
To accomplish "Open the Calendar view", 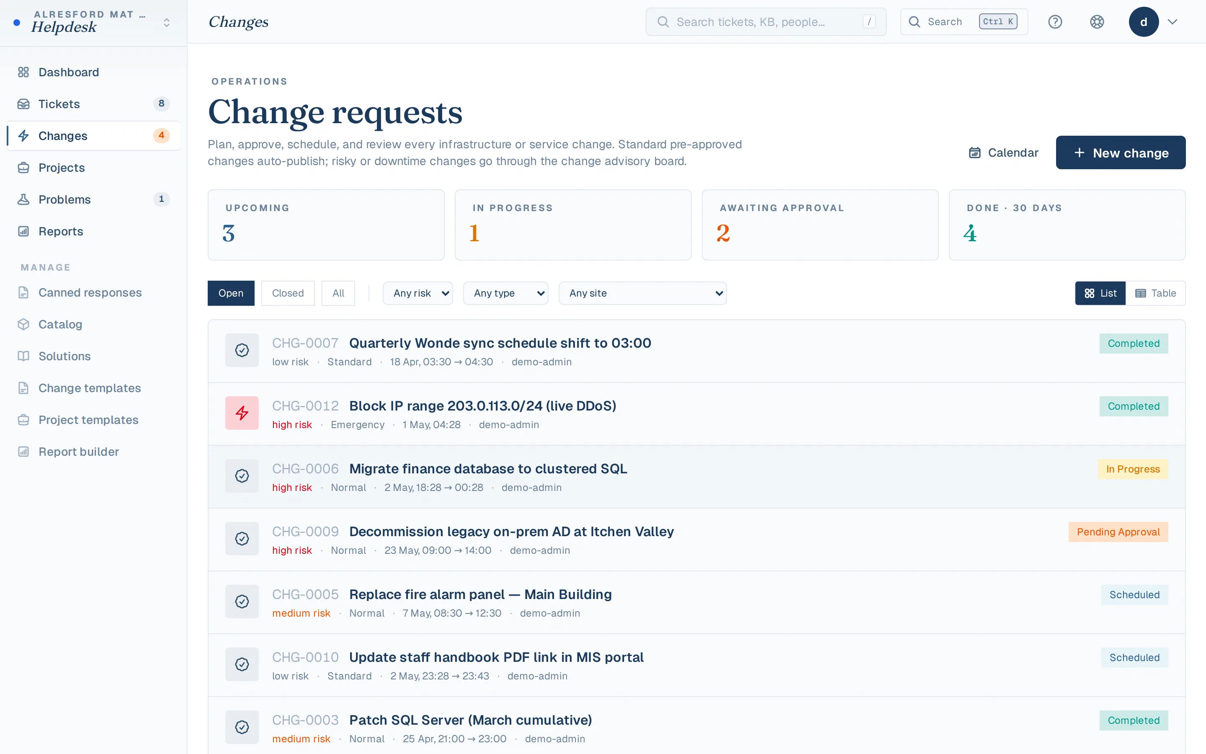I will click(1003, 152).
